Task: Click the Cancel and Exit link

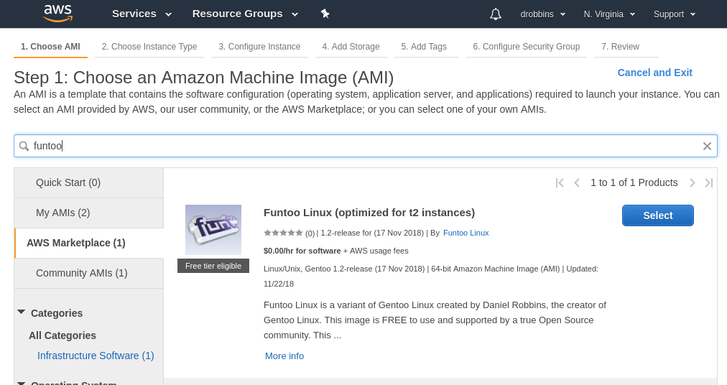Action: point(654,73)
